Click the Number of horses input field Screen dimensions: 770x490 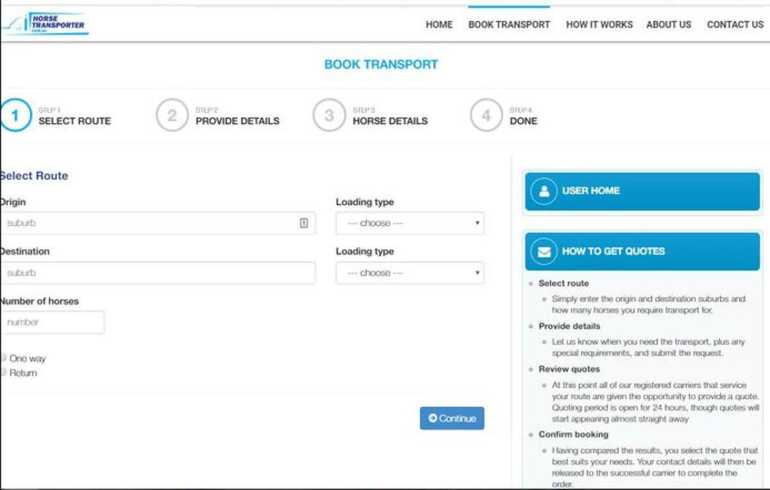tap(53, 322)
